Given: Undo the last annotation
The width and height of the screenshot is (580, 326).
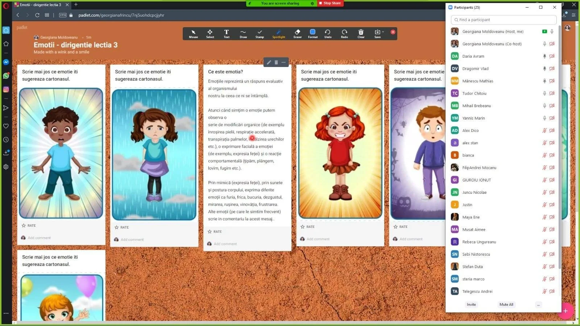Looking at the screenshot, I should [x=328, y=34].
